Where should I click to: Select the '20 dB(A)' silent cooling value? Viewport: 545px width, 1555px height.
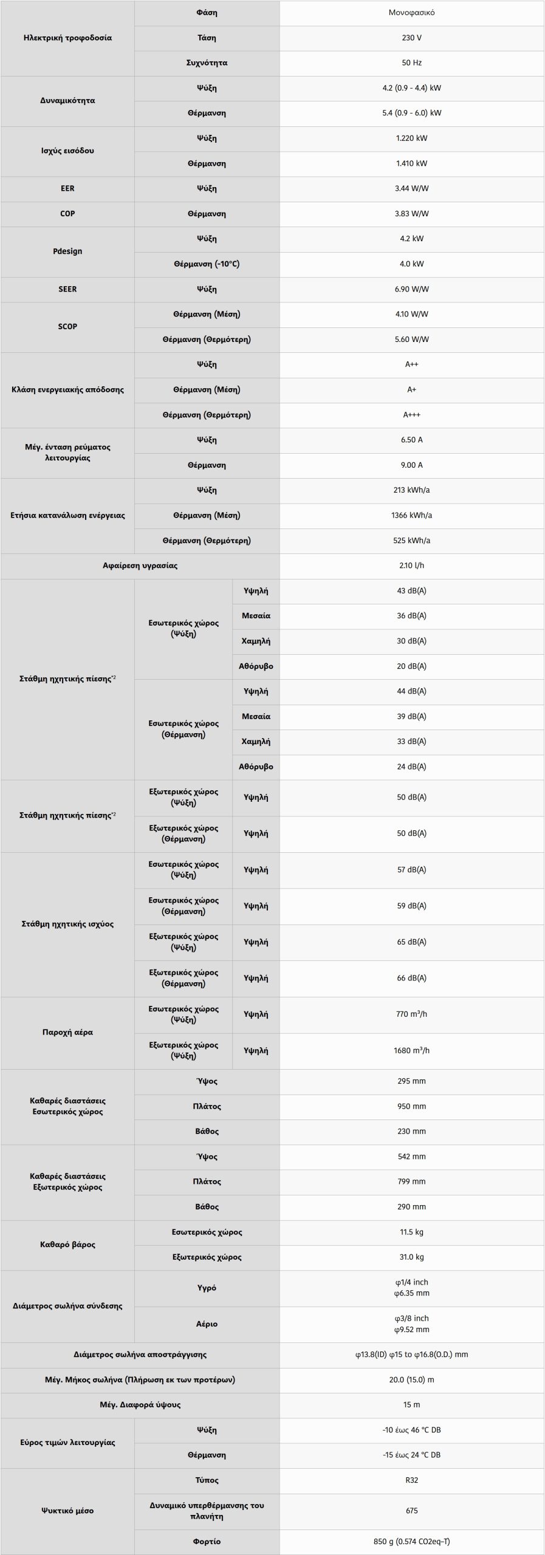point(411,666)
